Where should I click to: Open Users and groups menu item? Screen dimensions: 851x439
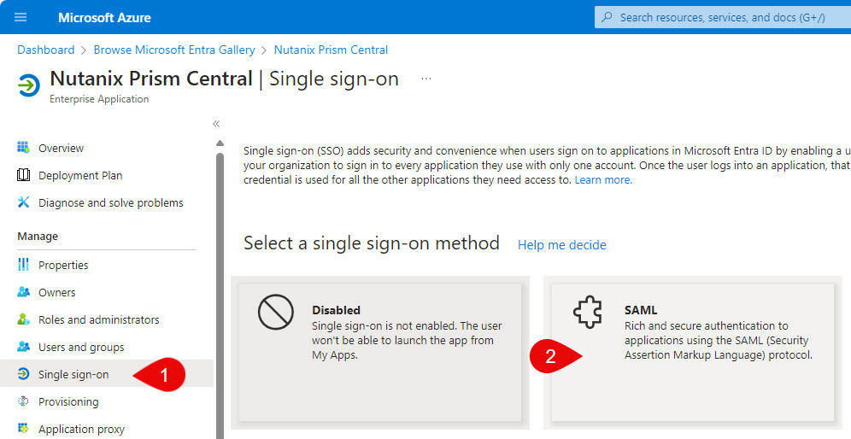click(81, 348)
